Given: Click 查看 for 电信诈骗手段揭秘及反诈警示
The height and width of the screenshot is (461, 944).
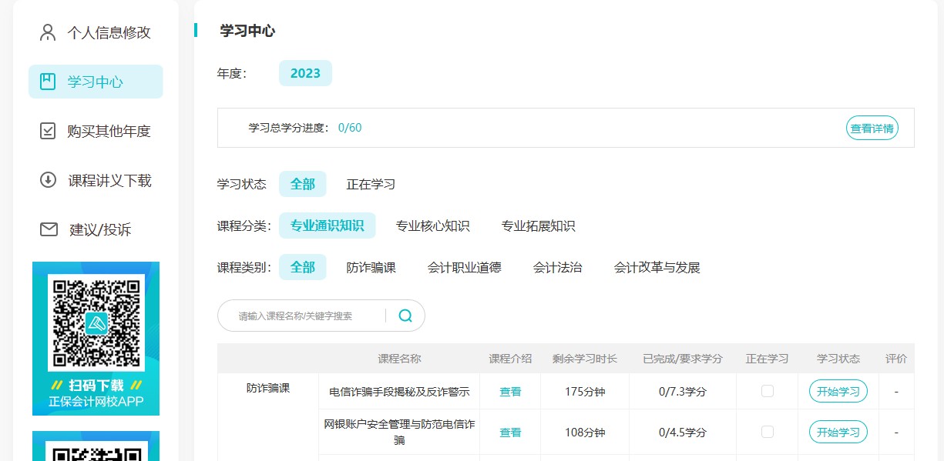Looking at the screenshot, I should pos(510,392).
